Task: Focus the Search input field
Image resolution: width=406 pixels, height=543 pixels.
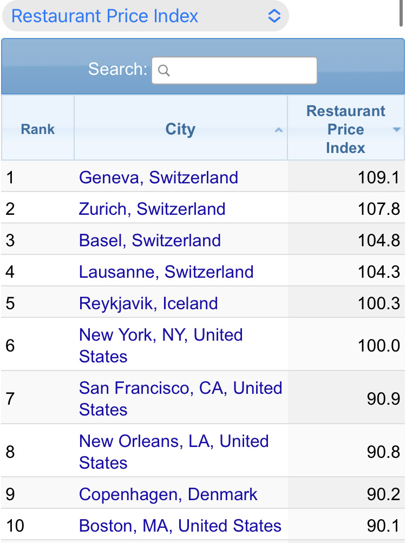Action: click(x=234, y=71)
